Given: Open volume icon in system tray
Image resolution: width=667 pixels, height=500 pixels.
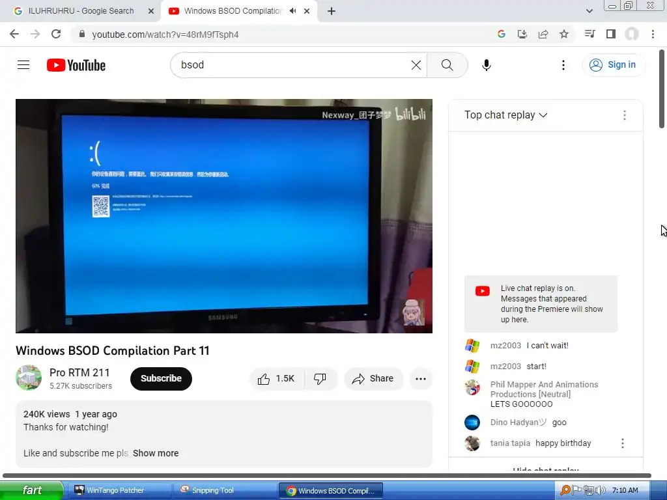Looking at the screenshot, I should [x=600, y=490].
